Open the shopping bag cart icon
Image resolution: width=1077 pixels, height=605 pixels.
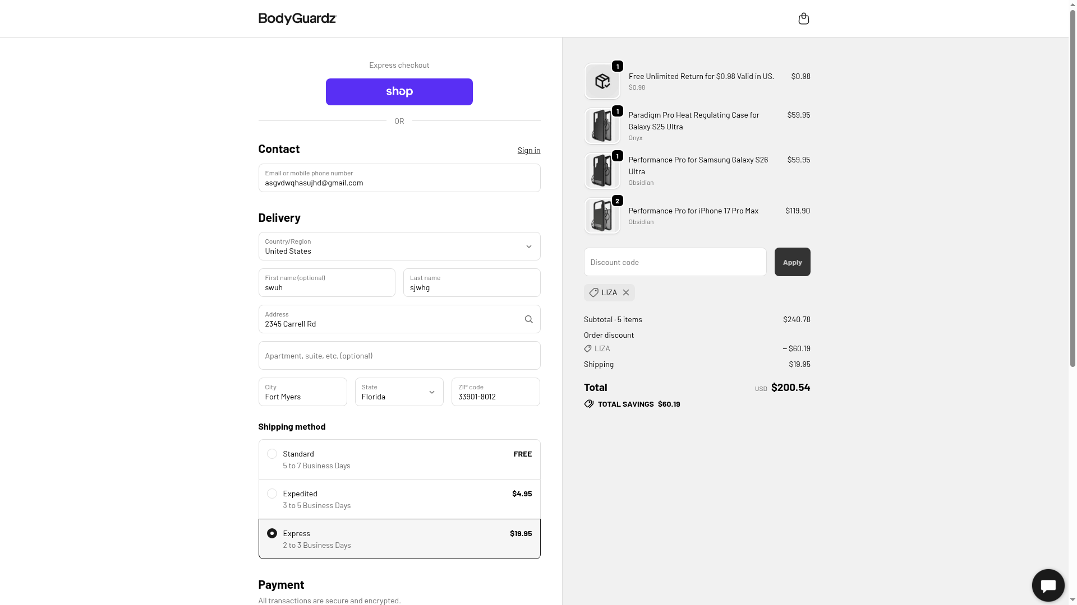803,19
